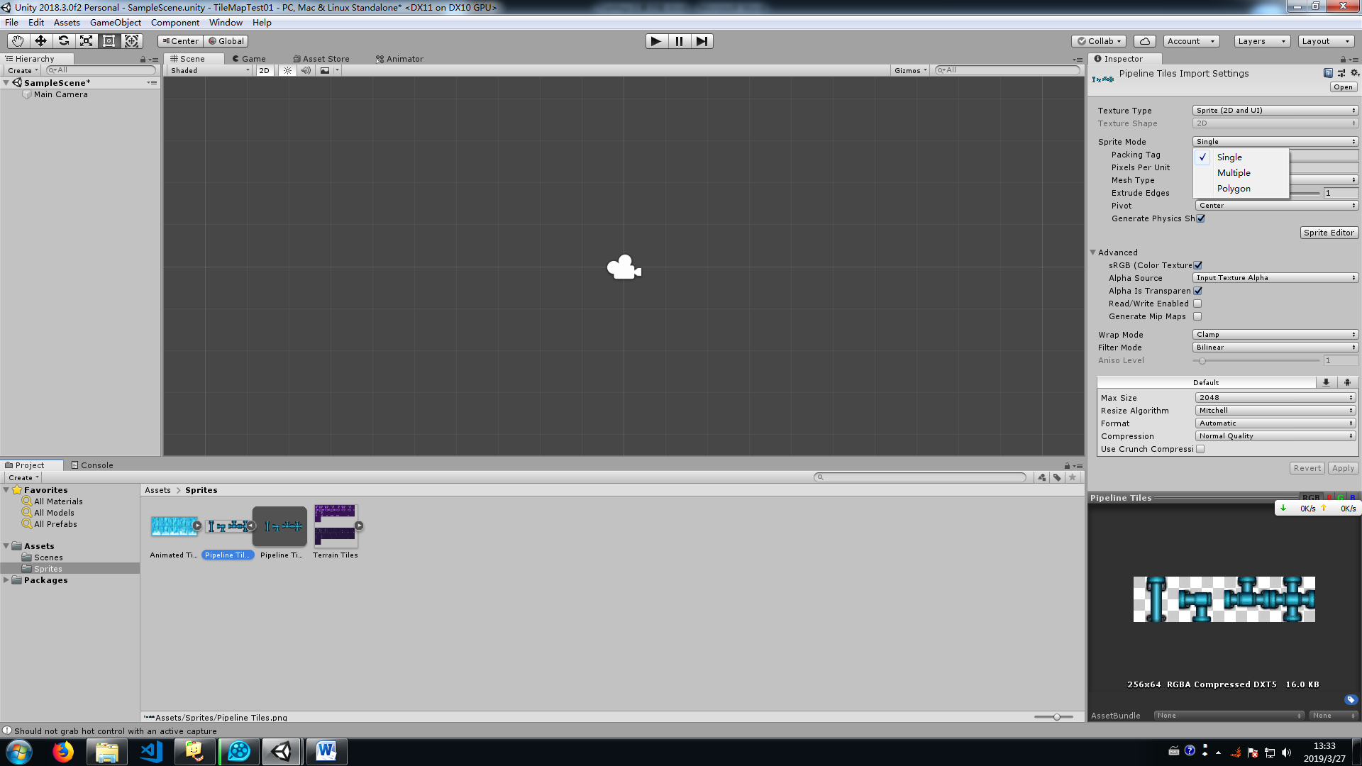Image resolution: width=1362 pixels, height=766 pixels.
Task: Select the Hand tool
Action: [x=18, y=41]
